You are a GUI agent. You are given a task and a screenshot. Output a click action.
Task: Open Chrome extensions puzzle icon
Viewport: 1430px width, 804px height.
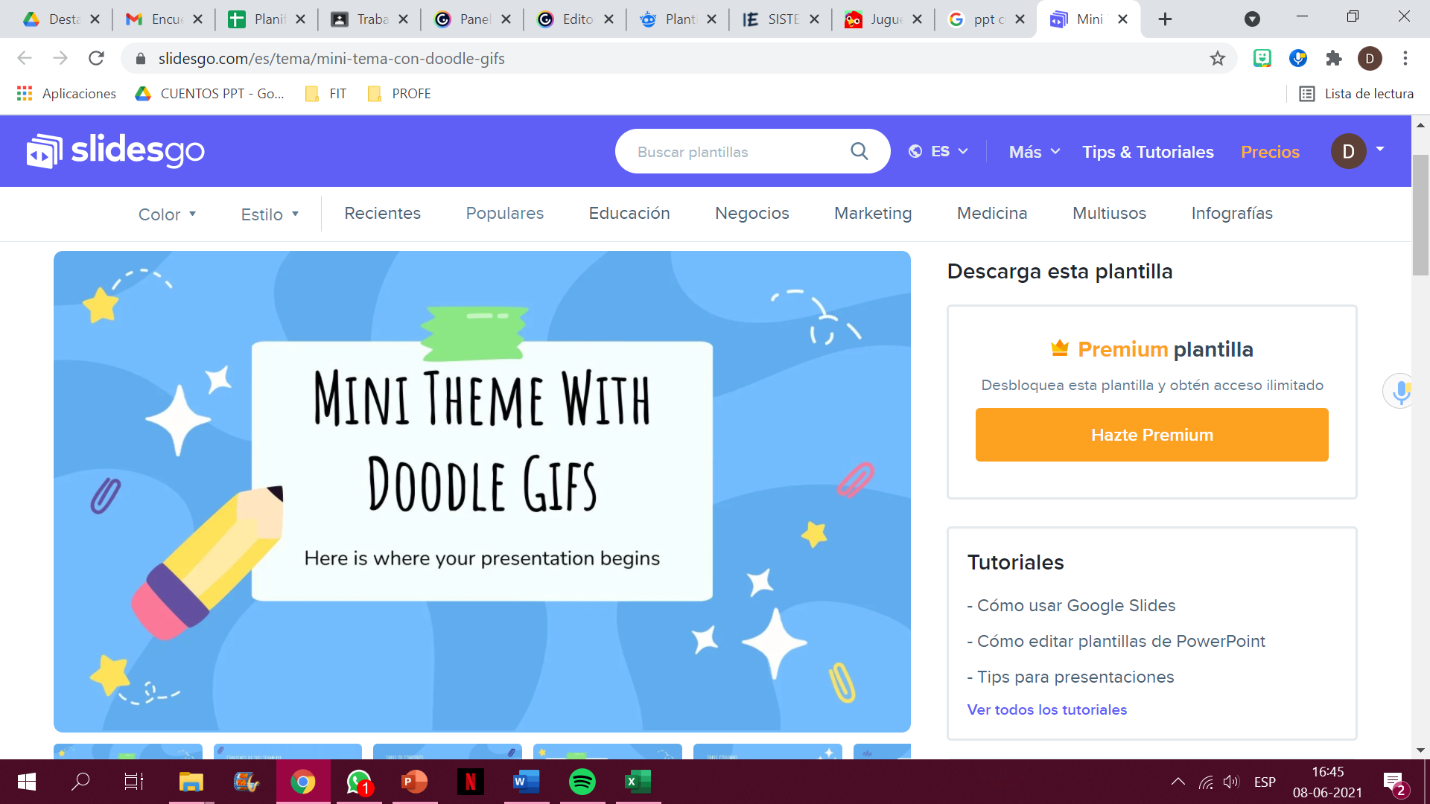point(1333,58)
